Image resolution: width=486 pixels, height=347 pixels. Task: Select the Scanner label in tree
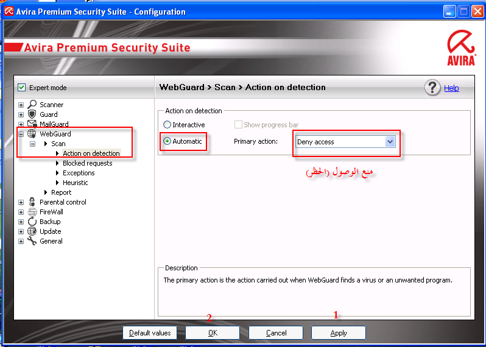51,105
